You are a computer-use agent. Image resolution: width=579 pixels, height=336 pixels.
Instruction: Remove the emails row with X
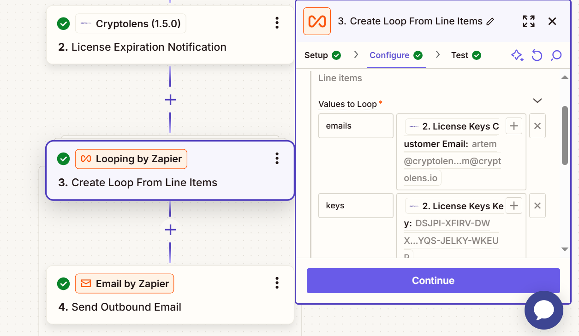537,126
